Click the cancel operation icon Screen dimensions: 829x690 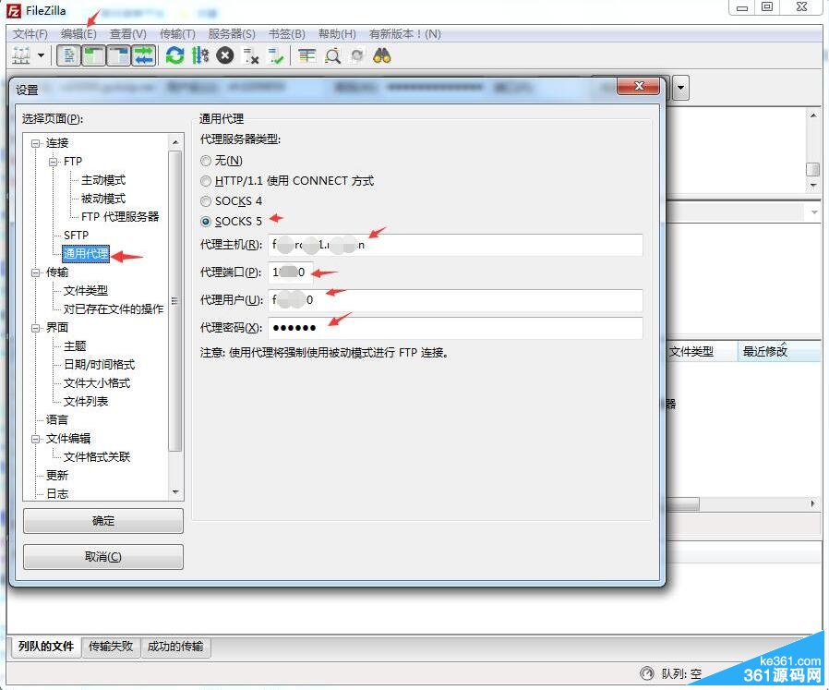[x=225, y=55]
